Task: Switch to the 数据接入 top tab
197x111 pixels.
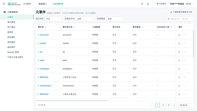Action: pos(43,4)
